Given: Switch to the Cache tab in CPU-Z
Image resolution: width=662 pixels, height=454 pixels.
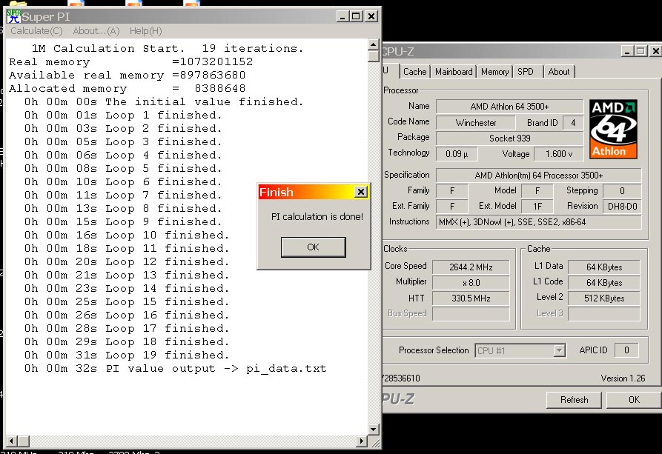Looking at the screenshot, I should click(414, 72).
